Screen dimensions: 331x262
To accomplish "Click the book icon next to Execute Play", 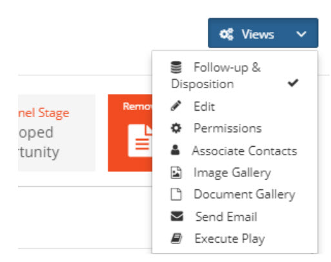I will 177,239.
